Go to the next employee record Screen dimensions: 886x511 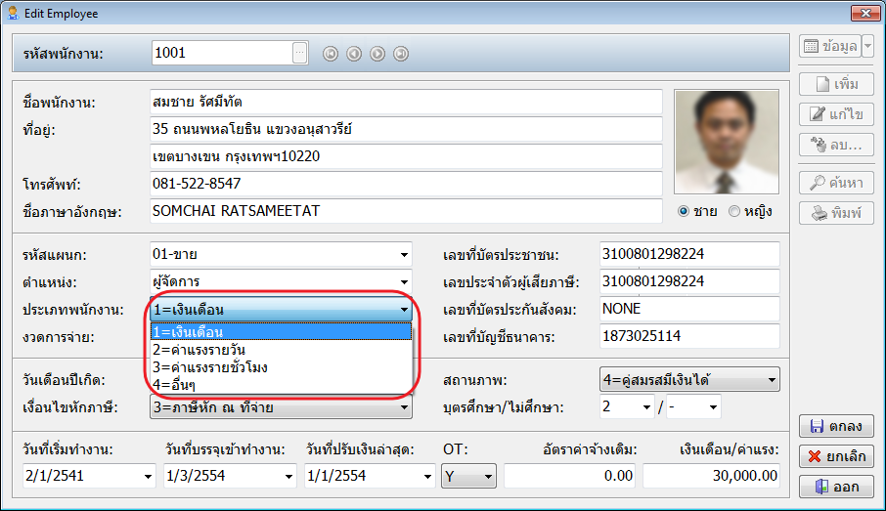tap(377, 53)
